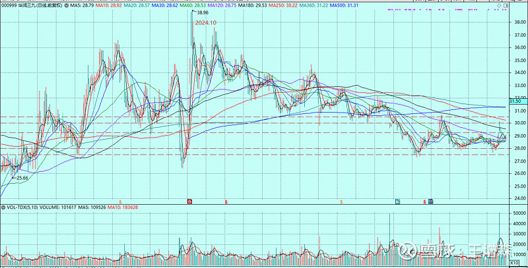Click 50000 on the volume axis
Viewport: 528px width, 268px height.
518,213
